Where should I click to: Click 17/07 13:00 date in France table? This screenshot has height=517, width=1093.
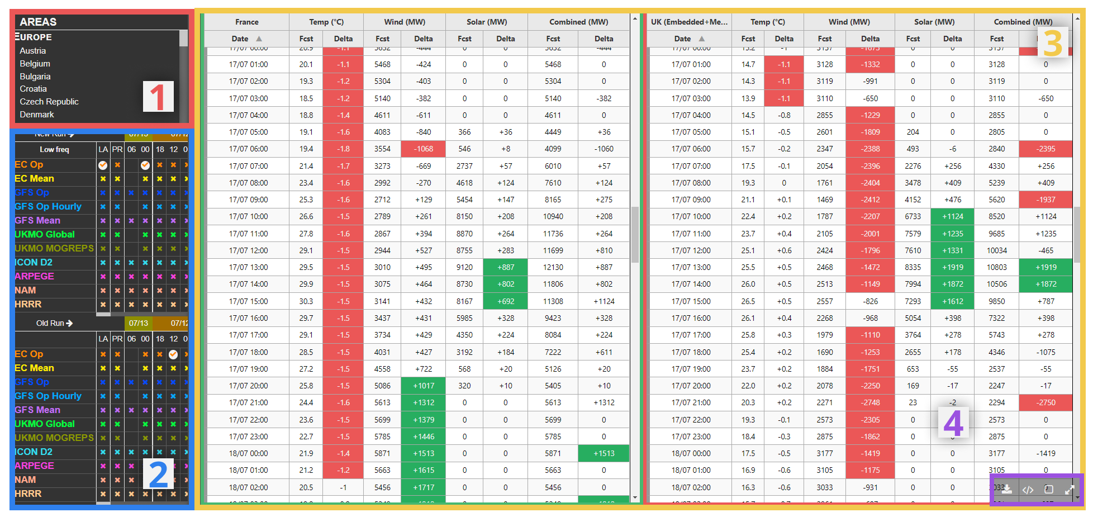tap(248, 267)
